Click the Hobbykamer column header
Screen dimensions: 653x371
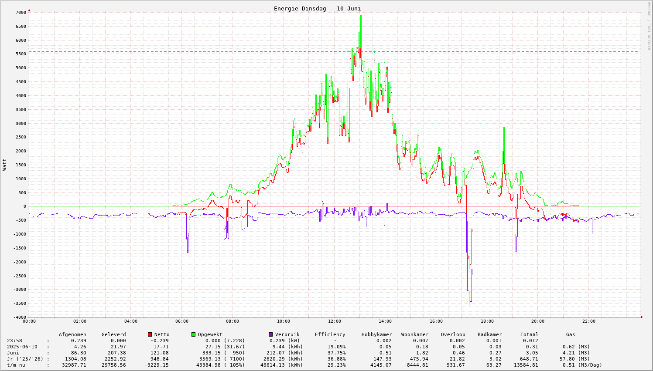(x=376, y=334)
